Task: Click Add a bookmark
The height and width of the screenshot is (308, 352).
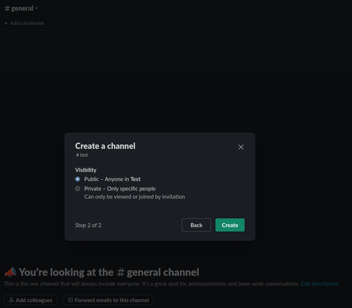Action: click(24, 23)
